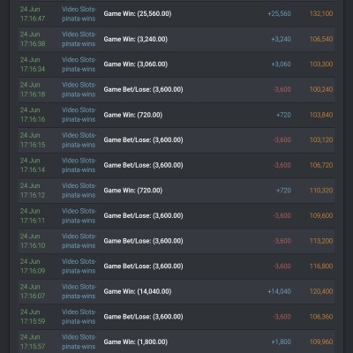This screenshot has width=353, height=353.
Task: Click the +3,240 amount value
Action: (x=281, y=39)
